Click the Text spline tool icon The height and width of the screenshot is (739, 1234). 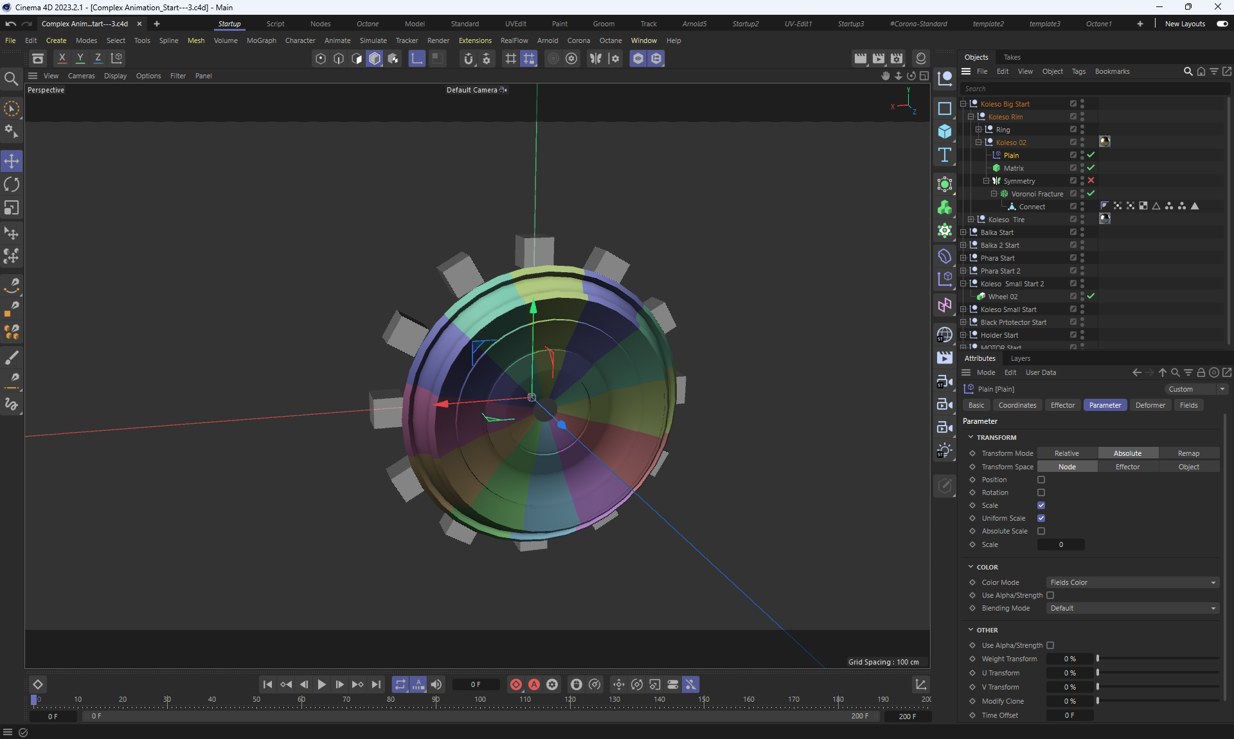(x=944, y=155)
